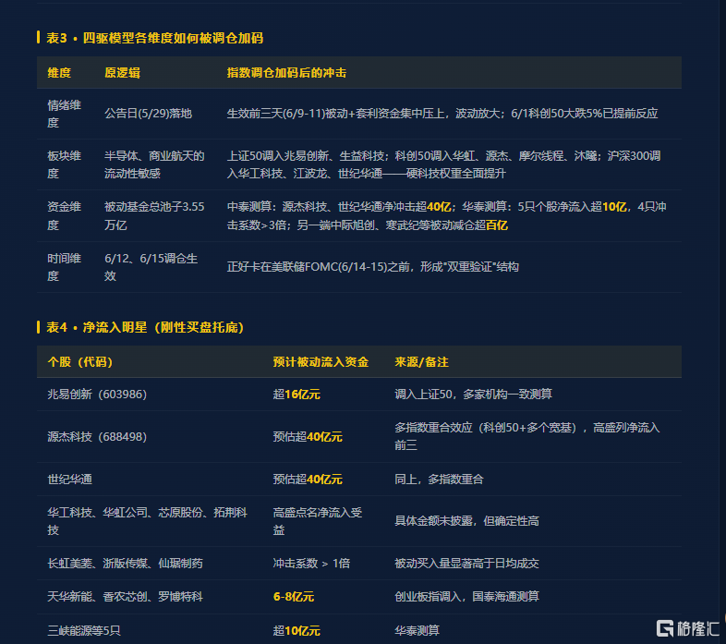
Task: Click the column header '预计被动流入资金'
Action: 321,362
